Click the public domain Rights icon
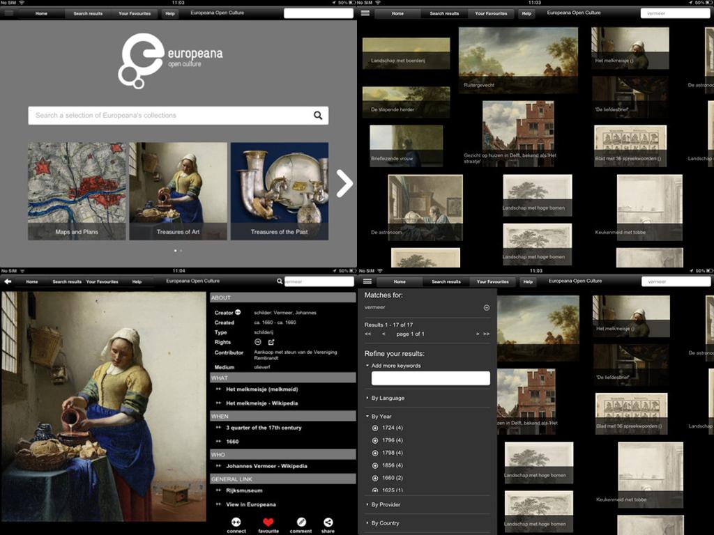Viewport: 714px width, 535px height. coord(258,342)
